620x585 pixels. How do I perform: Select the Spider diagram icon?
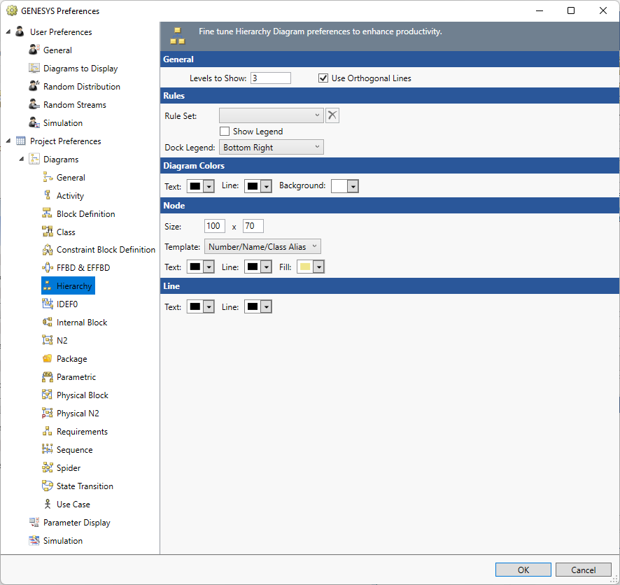click(48, 468)
